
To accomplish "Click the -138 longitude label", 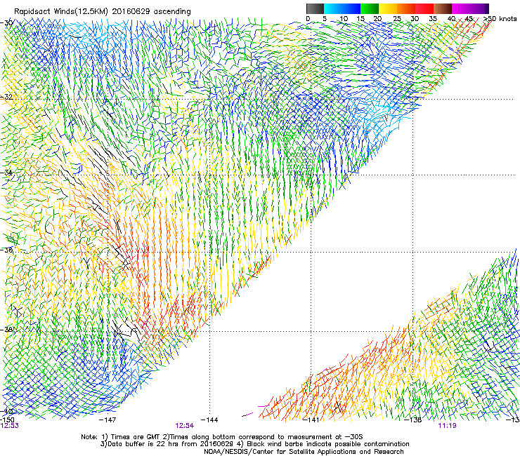I will point(413,420).
